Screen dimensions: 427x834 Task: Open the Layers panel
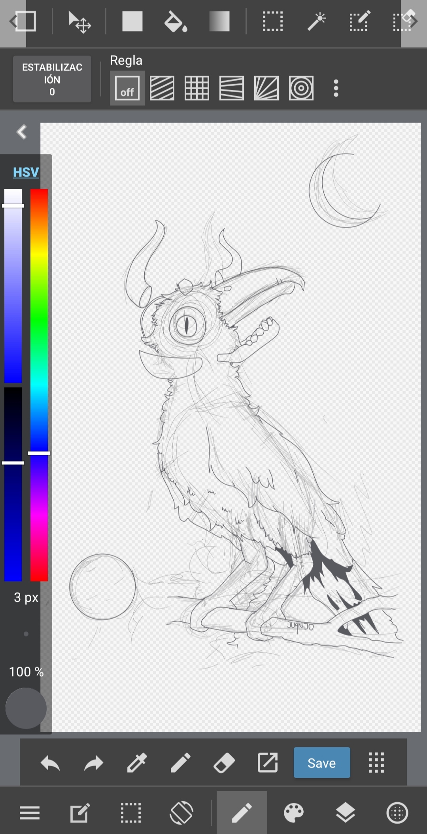tap(346, 813)
